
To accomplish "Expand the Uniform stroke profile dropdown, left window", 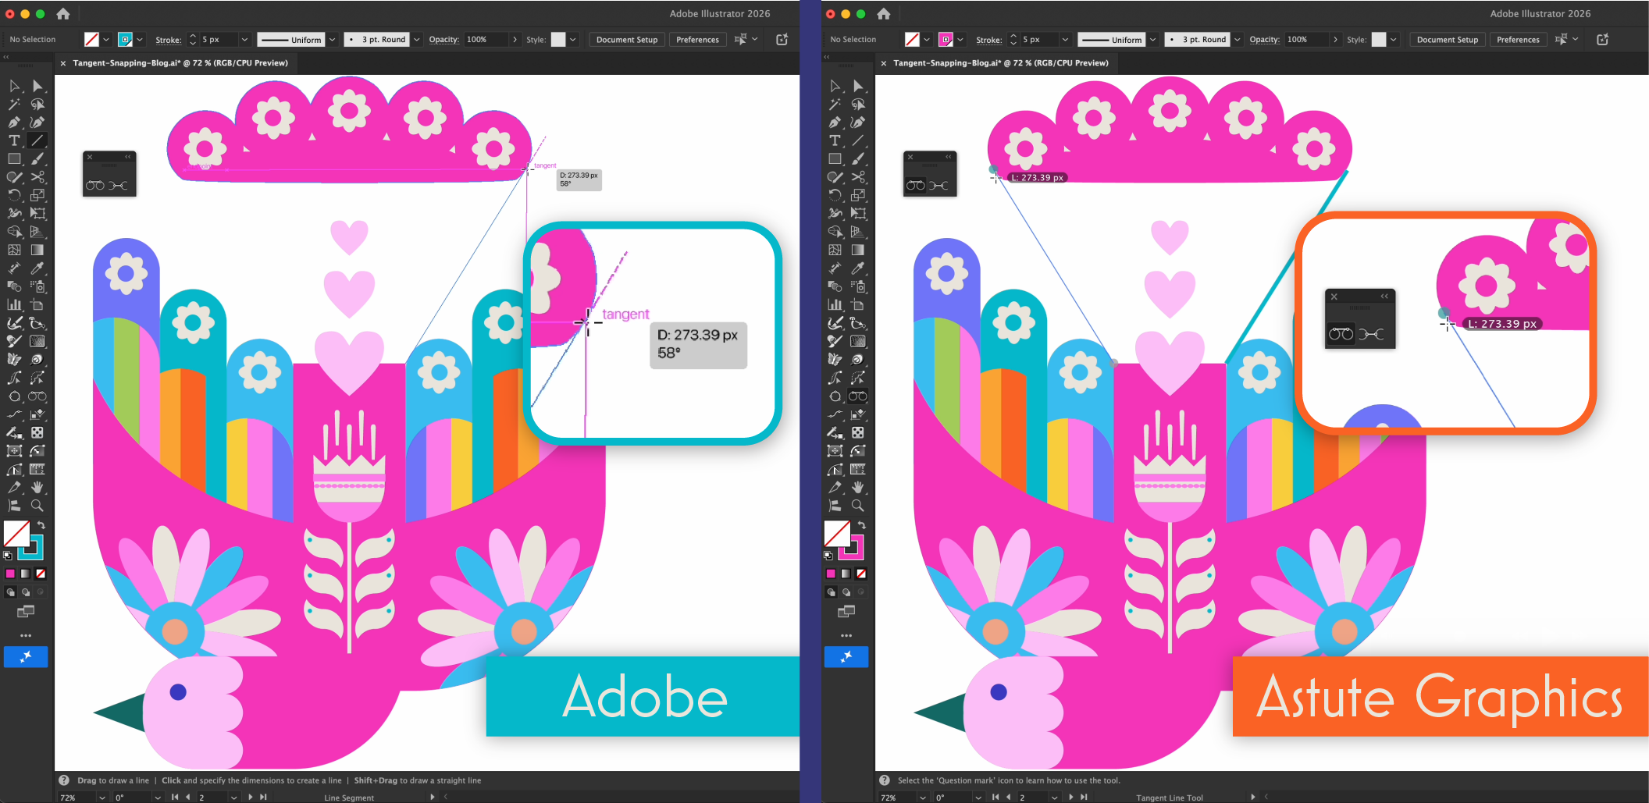I will pos(332,40).
